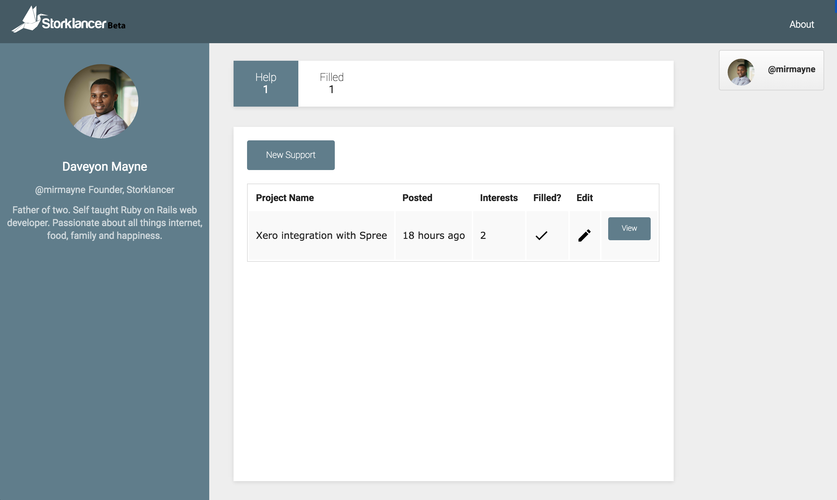Open the About page
The width and height of the screenshot is (837, 500).
[802, 24]
